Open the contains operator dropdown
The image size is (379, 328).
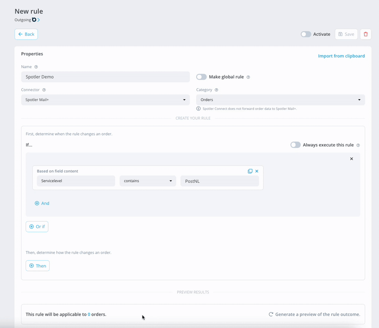(148, 181)
